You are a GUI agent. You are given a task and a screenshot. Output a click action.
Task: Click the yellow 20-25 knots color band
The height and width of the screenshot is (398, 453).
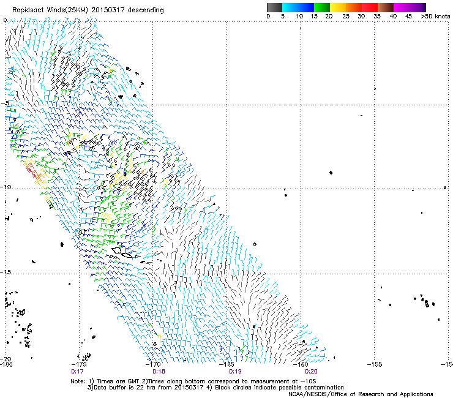pyautogui.click(x=338, y=7)
